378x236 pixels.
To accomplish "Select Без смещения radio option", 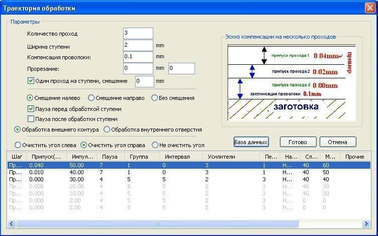I will [155, 98].
